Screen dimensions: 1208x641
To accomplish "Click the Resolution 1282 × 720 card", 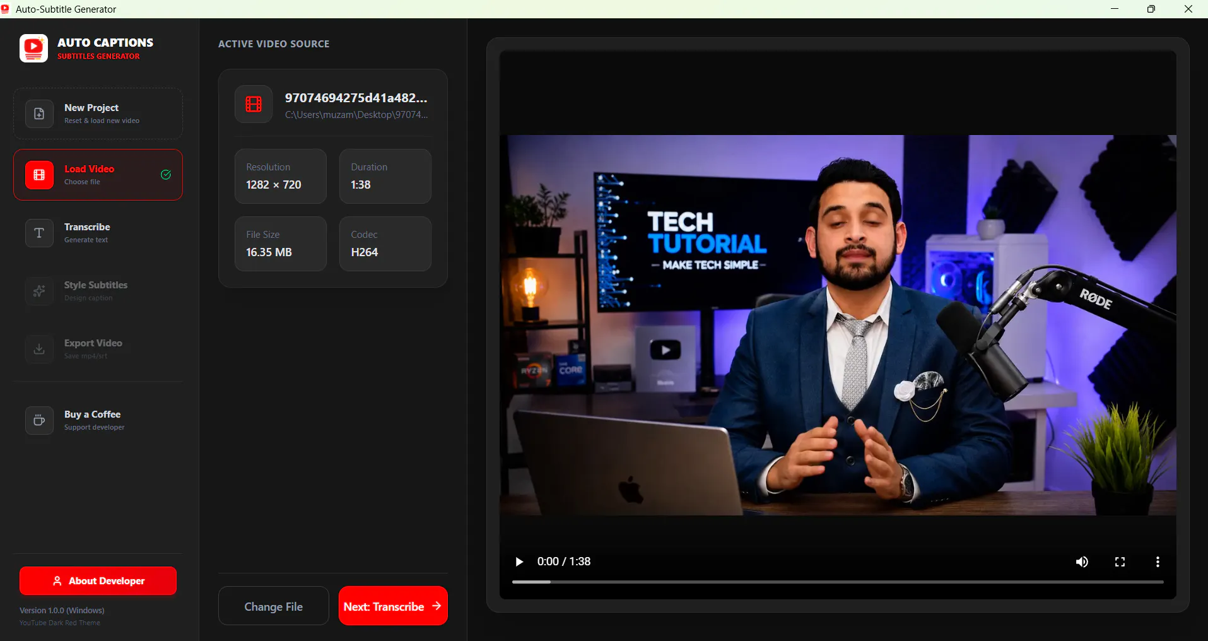I will pos(281,176).
